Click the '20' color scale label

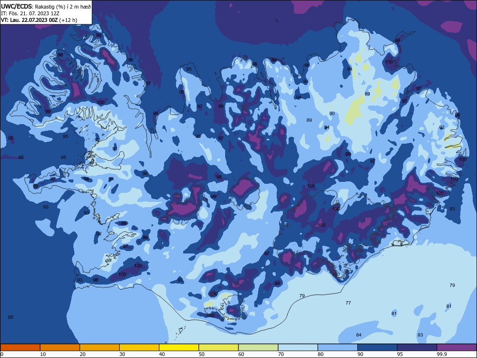coord(83,354)
